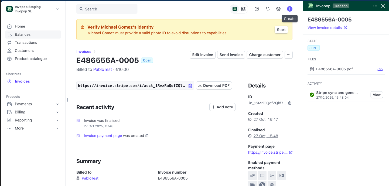Select the EPS payment method icon
Screen dimensions: 389x186
[272, 175]
